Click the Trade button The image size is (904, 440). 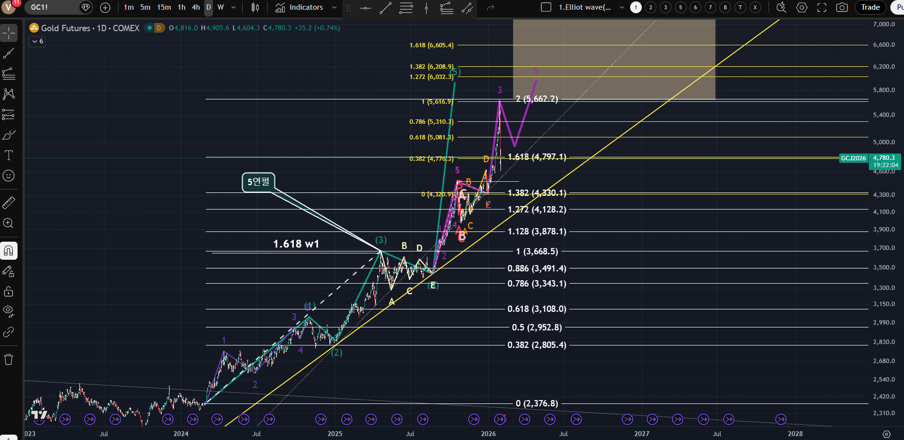[x=870, y=7]
